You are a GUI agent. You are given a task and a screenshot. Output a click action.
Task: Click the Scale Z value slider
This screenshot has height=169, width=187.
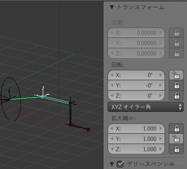[x=136, y=149]
